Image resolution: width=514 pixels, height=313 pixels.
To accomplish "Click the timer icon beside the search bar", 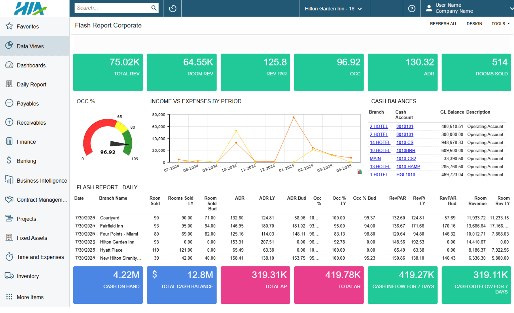I will pyautogui.click(x=172, y=8).
